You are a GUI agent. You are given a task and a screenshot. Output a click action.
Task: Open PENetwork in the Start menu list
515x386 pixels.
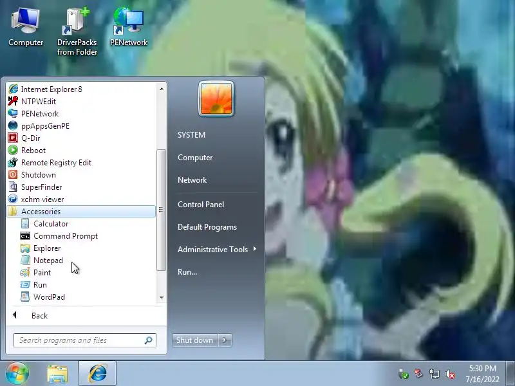[81, 114]
